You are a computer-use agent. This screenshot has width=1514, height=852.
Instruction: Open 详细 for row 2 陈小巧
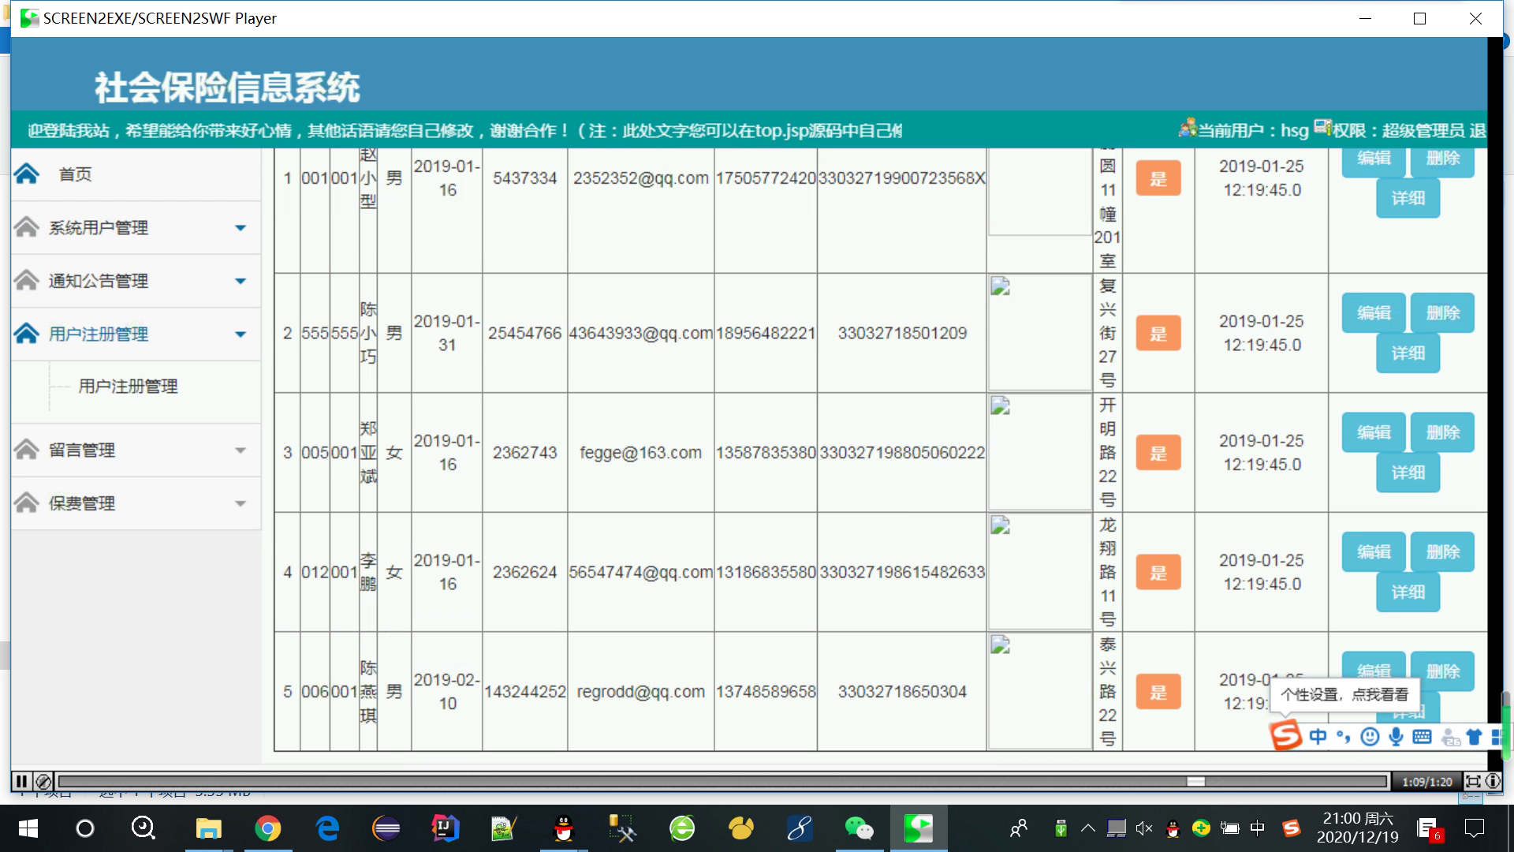tap(1408, 353)
